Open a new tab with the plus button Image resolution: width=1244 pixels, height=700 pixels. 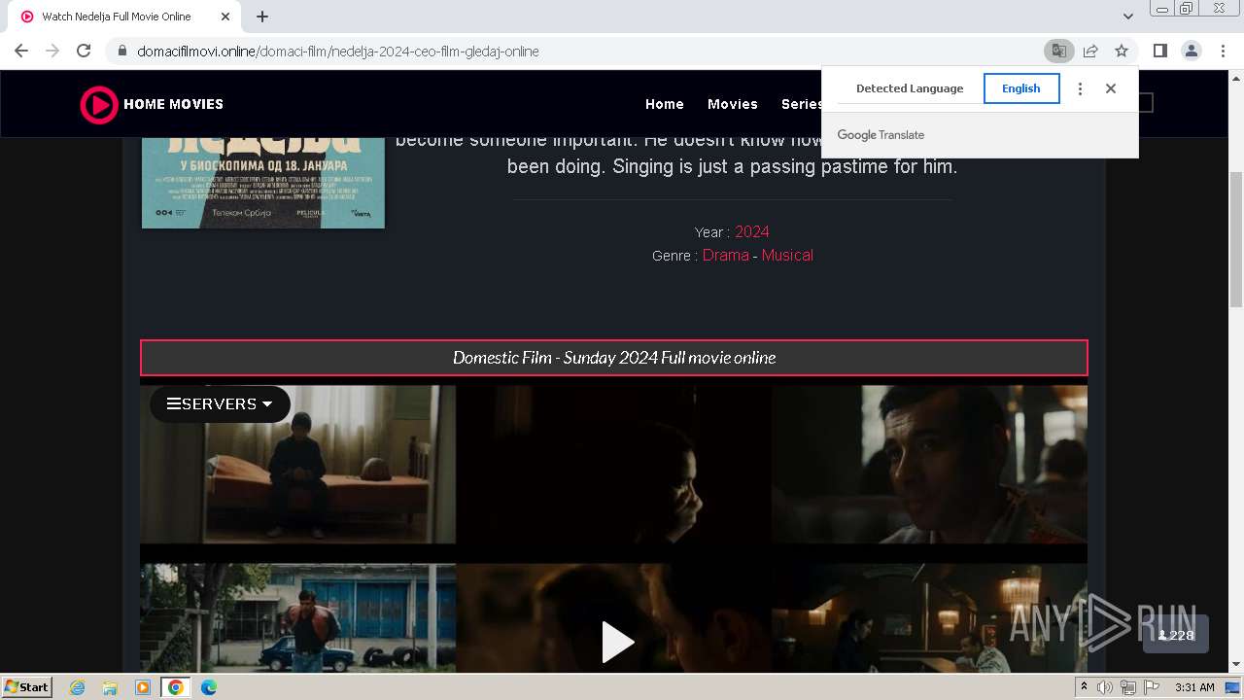point(262,17)
